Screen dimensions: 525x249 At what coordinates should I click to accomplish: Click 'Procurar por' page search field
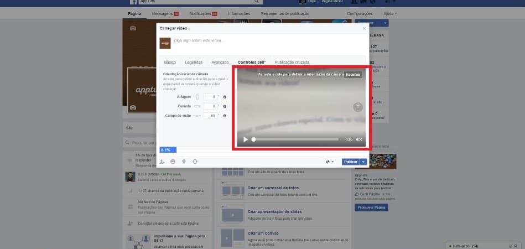click(141, 143)
